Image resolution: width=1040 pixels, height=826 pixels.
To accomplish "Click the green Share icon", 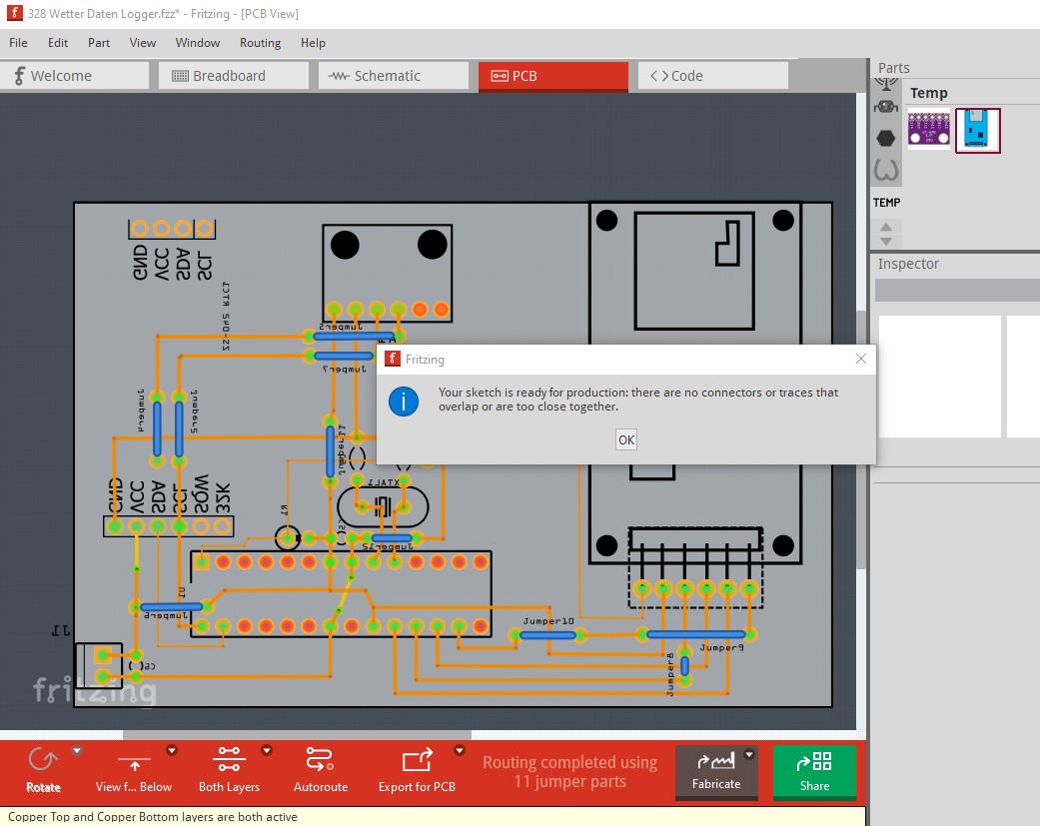I will coord(814,761).
